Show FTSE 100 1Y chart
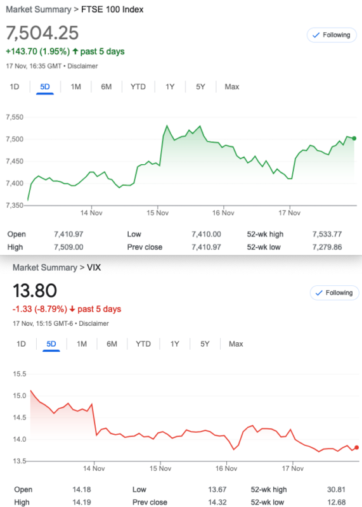The width and height of the screenshot is (362, 507). click(x=170, y=87)
